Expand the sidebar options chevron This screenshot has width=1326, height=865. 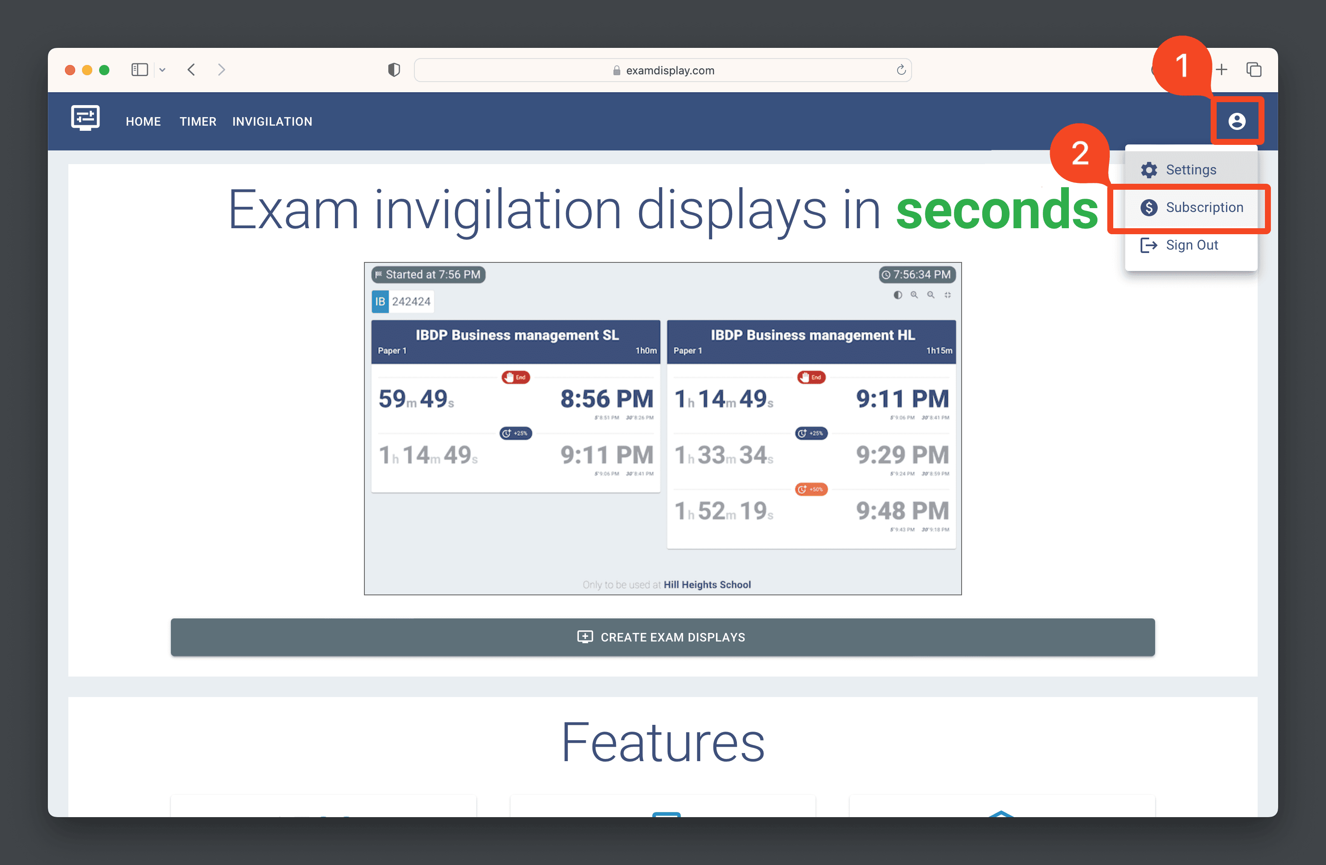click(x=162, y=70)
